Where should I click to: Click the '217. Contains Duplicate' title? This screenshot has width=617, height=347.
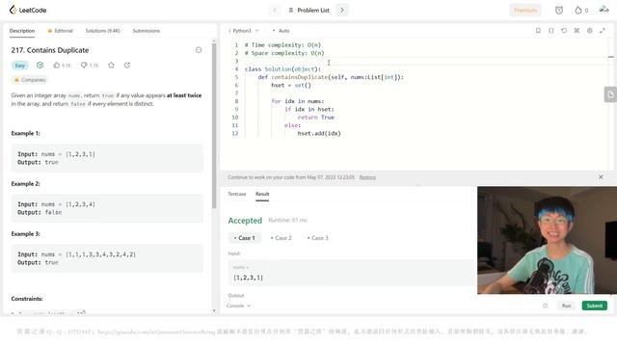[x=50, y=50]
